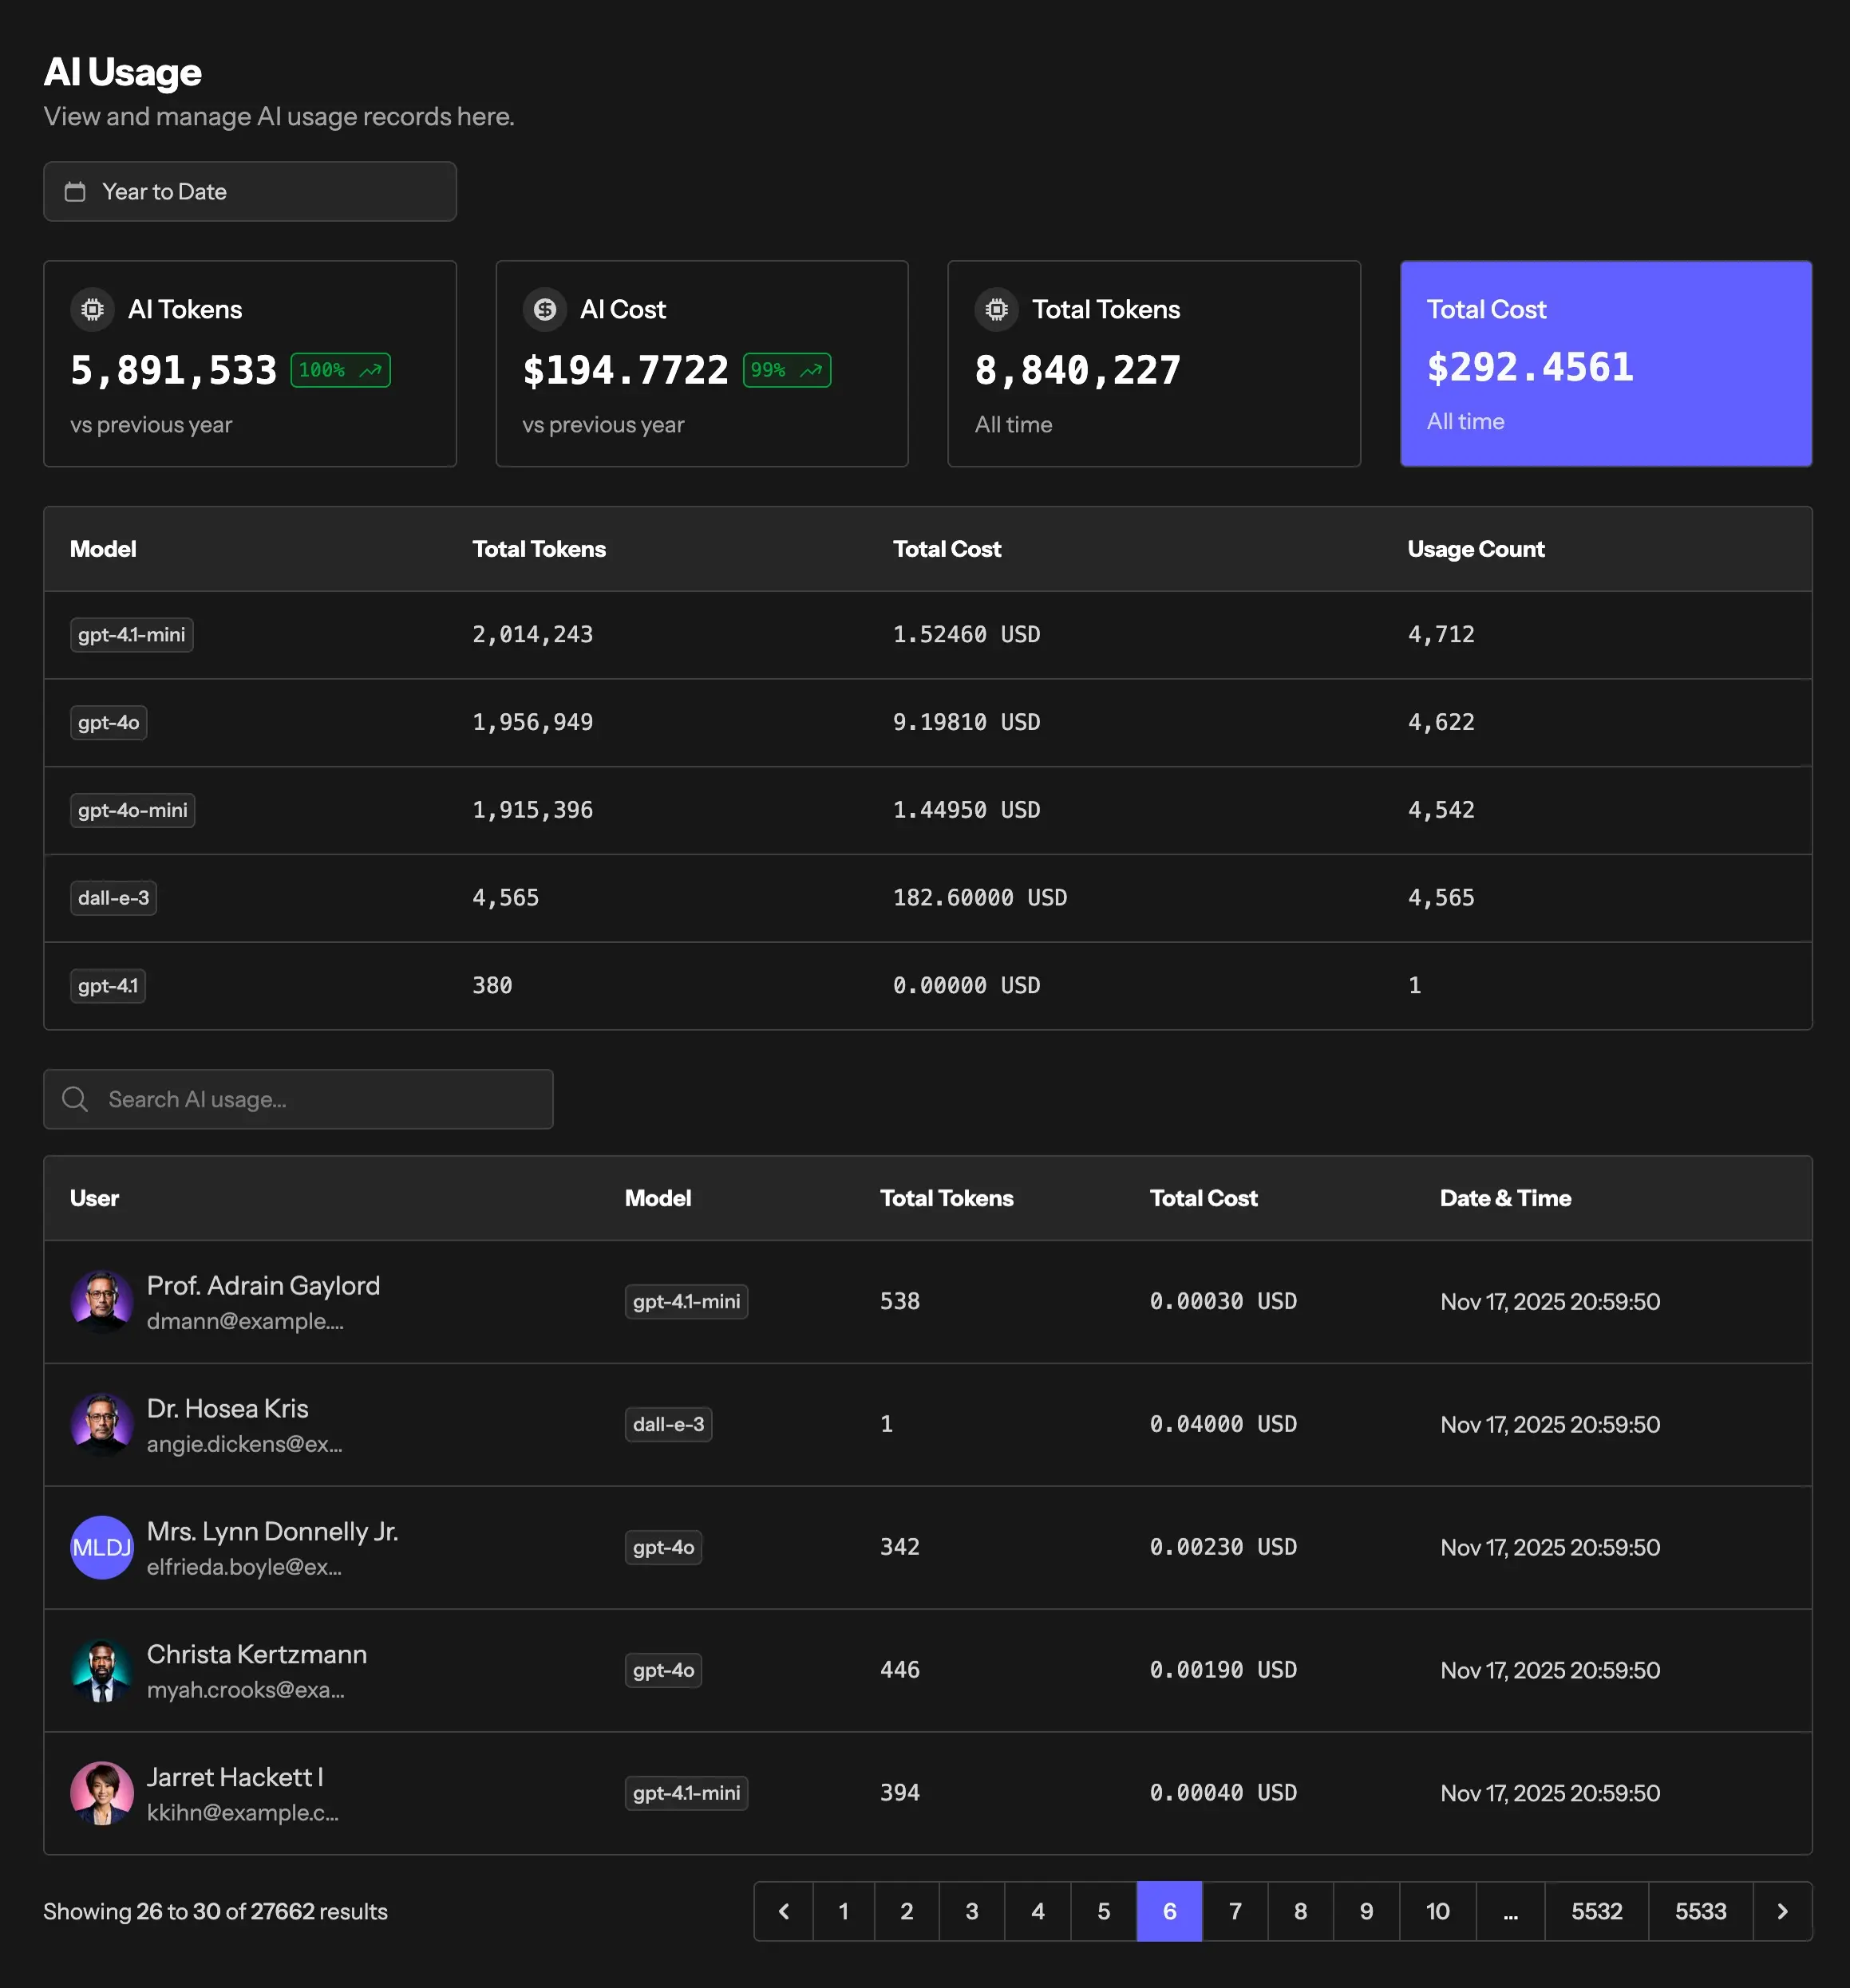This screenshot has height=1988, width=1850.
Task: Click the calendar icon in the date filter
Action: coord(75,191)
